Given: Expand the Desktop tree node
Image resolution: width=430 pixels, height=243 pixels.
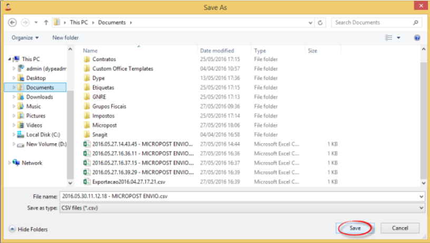Looking at the screenshot, I should [14, 78].
